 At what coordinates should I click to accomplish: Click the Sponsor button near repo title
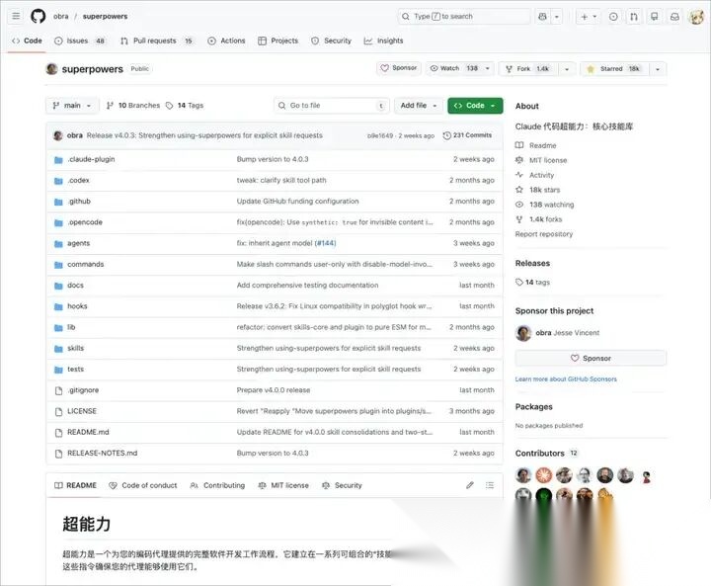click(x=399, y=68)
